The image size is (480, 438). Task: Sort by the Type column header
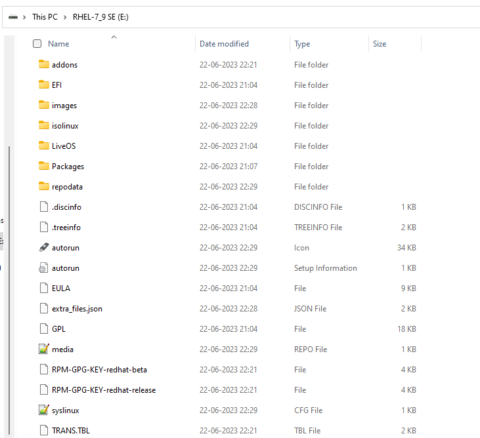point(302,44)
